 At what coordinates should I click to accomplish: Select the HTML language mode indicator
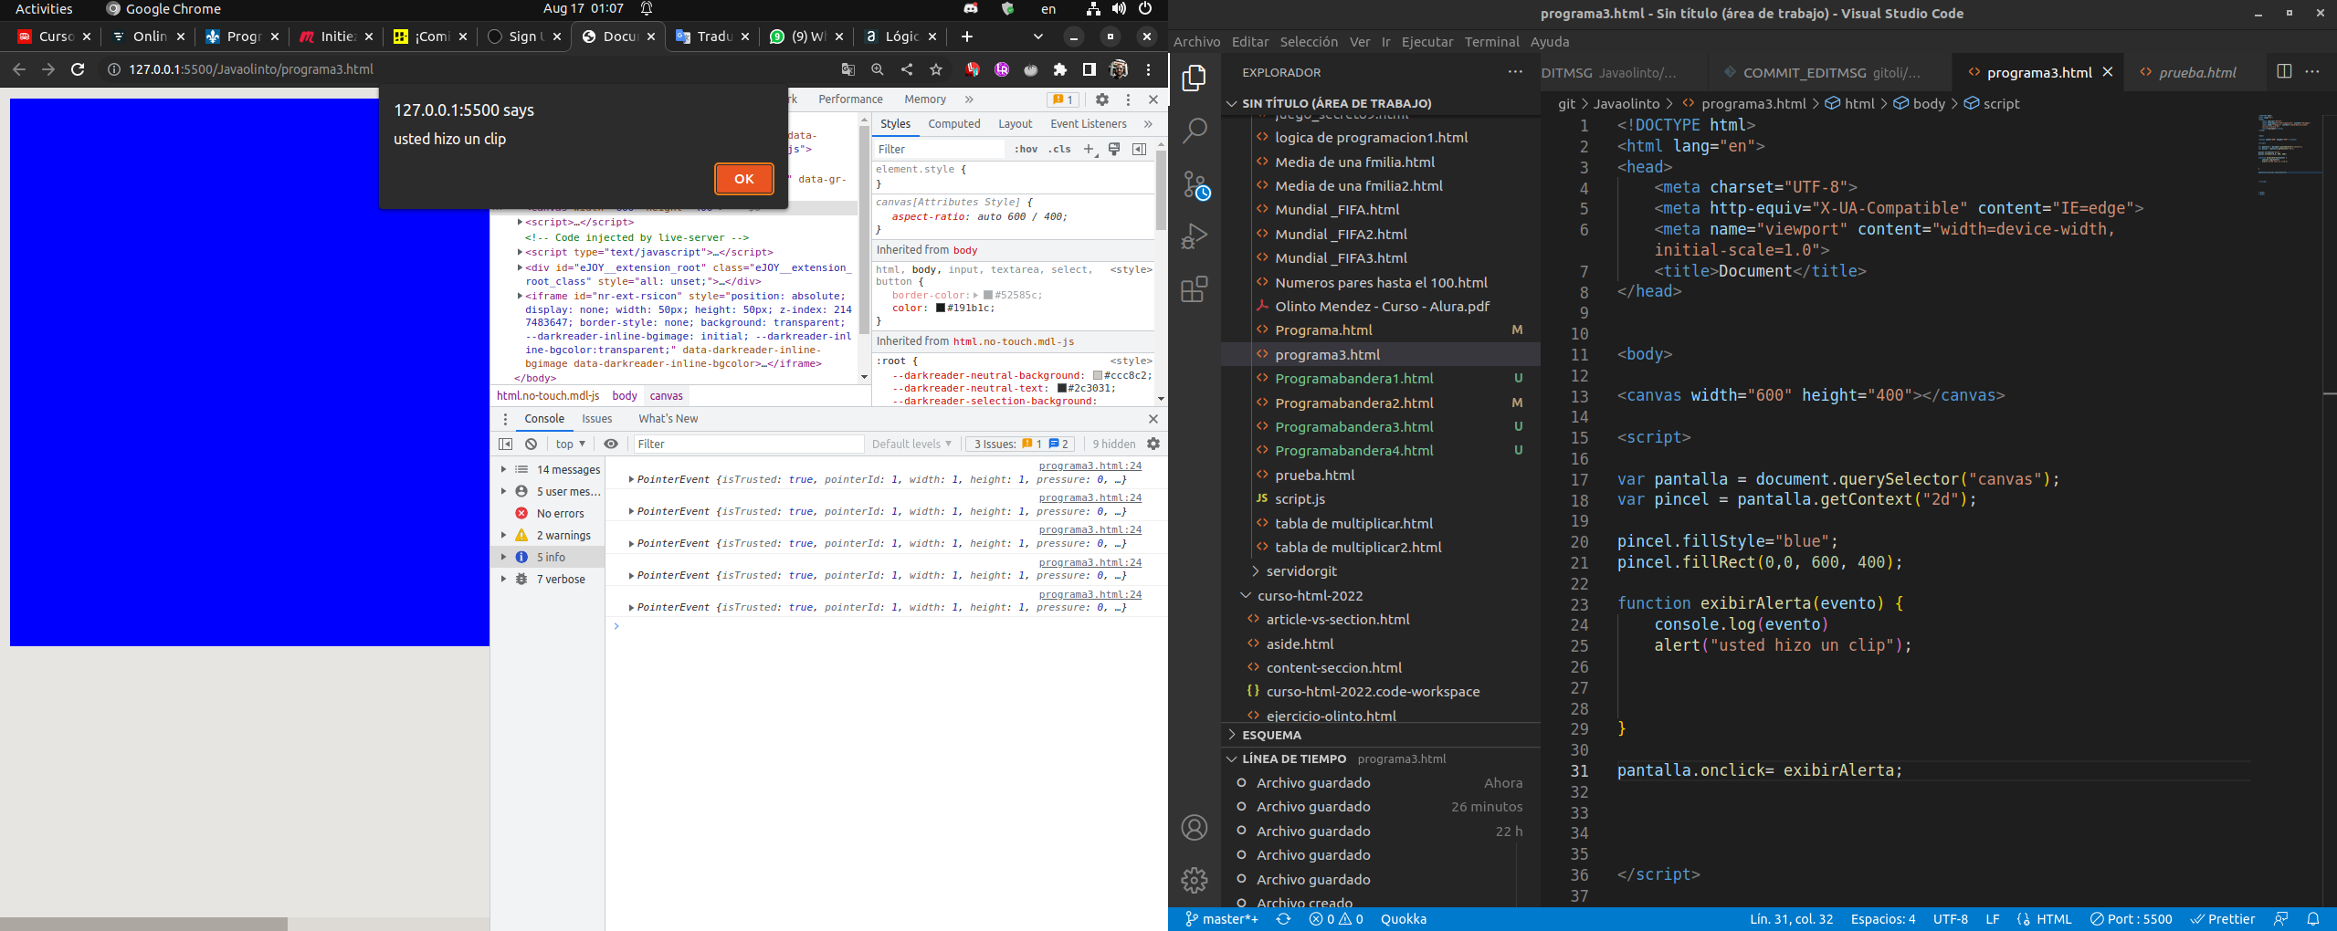pyautogui.click(x=2054, y=919)
